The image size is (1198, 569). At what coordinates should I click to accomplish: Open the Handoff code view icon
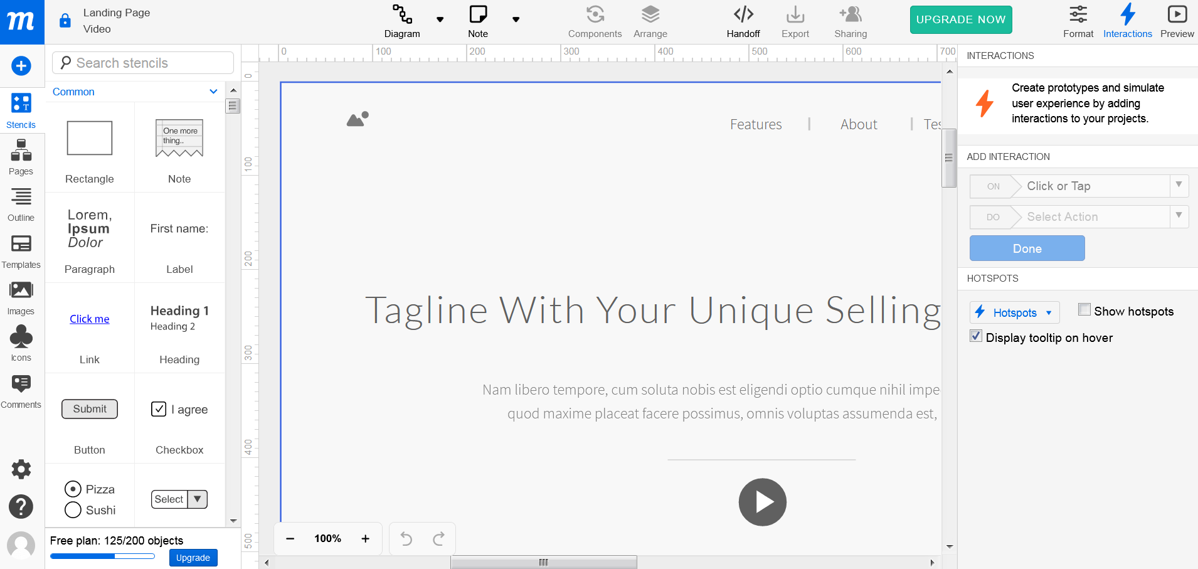(x=743, y=14)
